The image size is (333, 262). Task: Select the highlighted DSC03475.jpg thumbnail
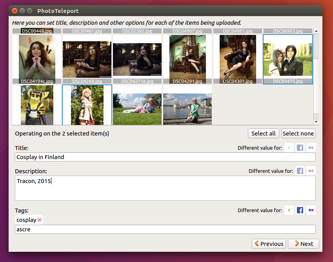pos(288,59)
